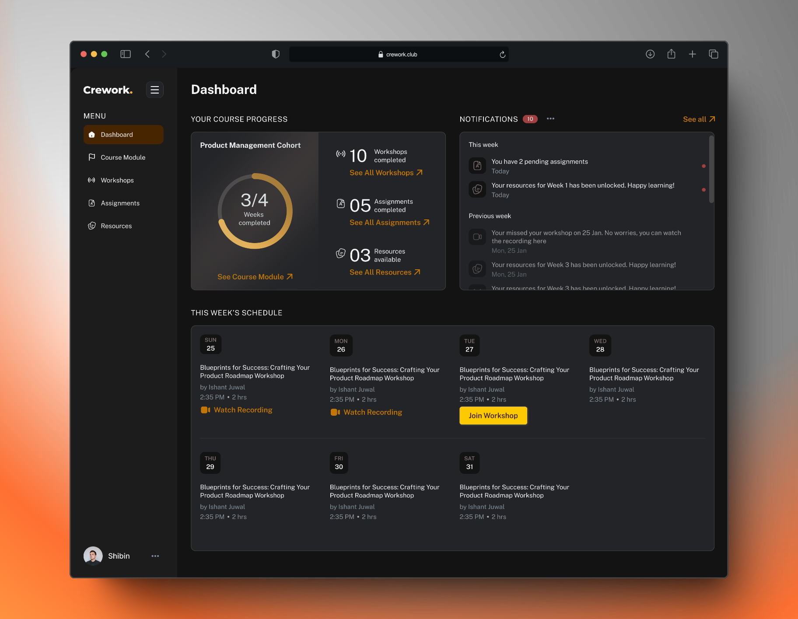Show the tab overview icon
Viewport: 798px width, 619px height.
(714, 54)
